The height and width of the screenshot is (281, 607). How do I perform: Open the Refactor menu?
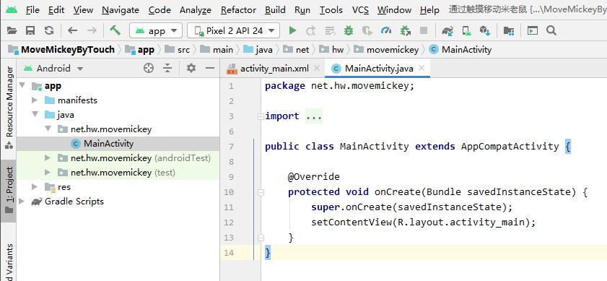pos(238,9)
